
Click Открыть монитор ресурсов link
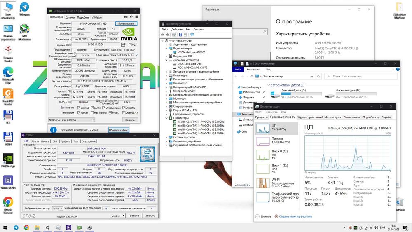click(295, 216)
